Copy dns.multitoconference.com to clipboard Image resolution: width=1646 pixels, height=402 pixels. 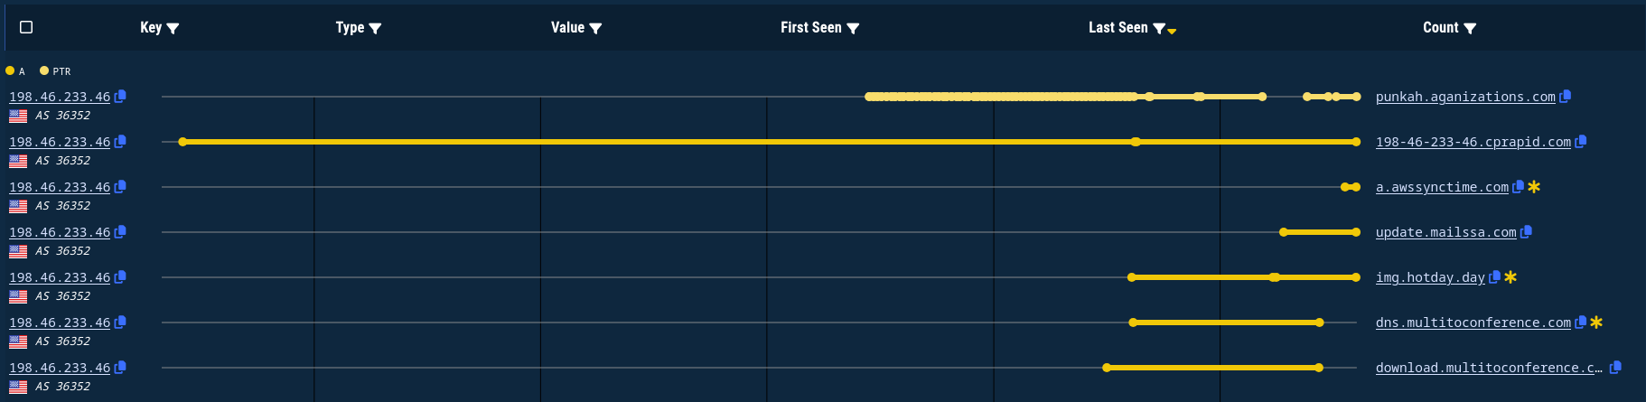1581,322
